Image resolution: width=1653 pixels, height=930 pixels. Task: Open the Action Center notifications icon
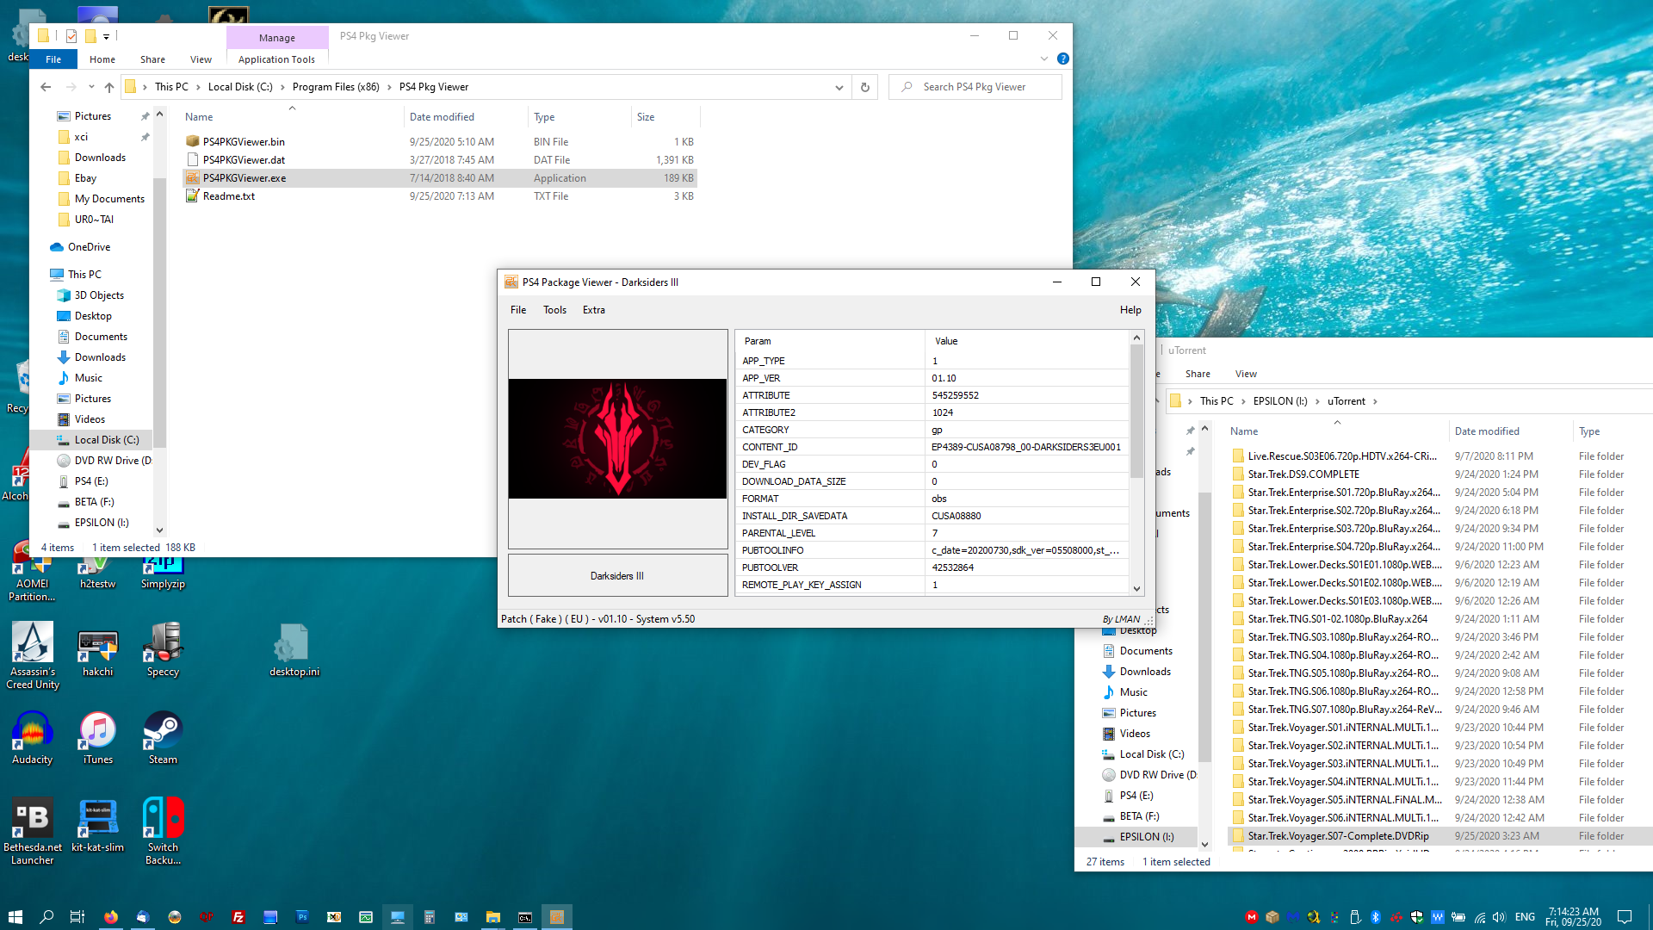(x=1625, y=917)
